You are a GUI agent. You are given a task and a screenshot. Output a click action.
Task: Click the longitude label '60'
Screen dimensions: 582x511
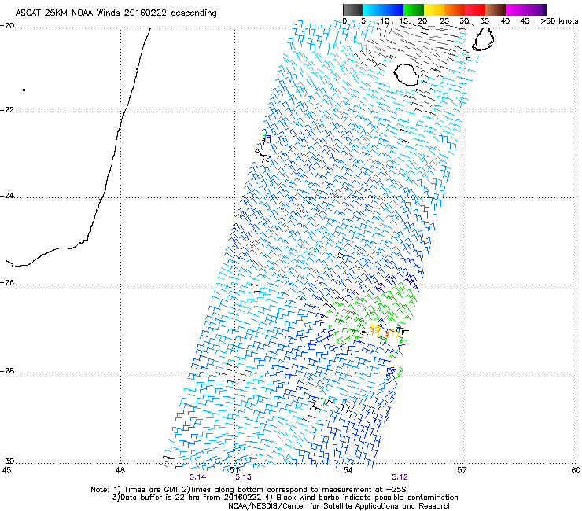pyautogui.click(x=576, y=470)
